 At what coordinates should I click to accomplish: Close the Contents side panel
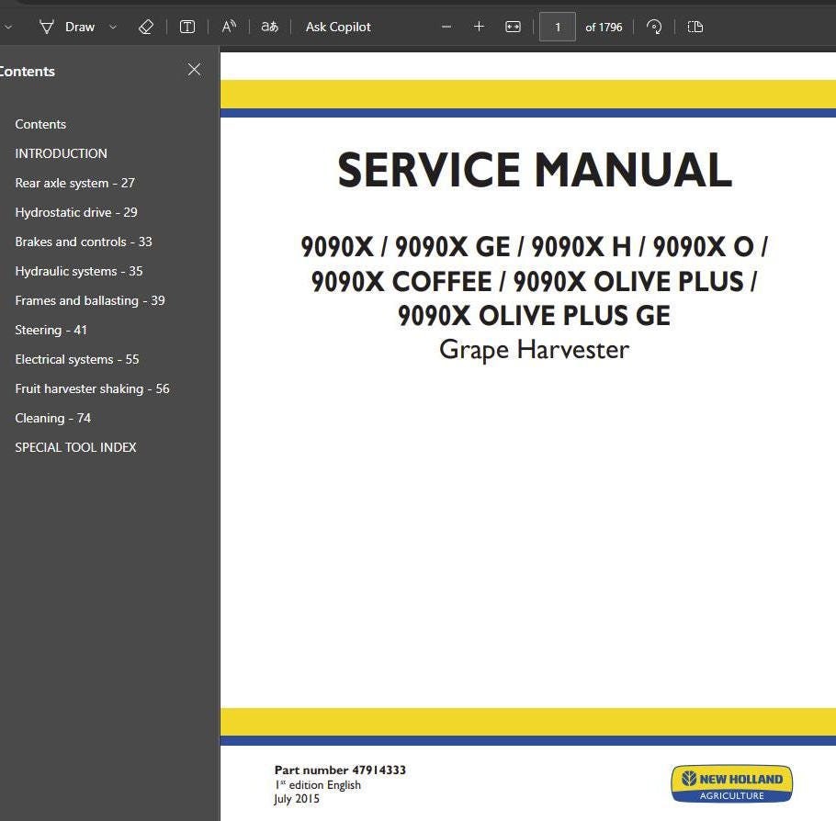[x=194, y=70]
